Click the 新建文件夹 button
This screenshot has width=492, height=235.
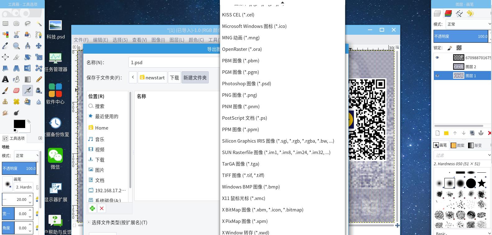[195, 78]
